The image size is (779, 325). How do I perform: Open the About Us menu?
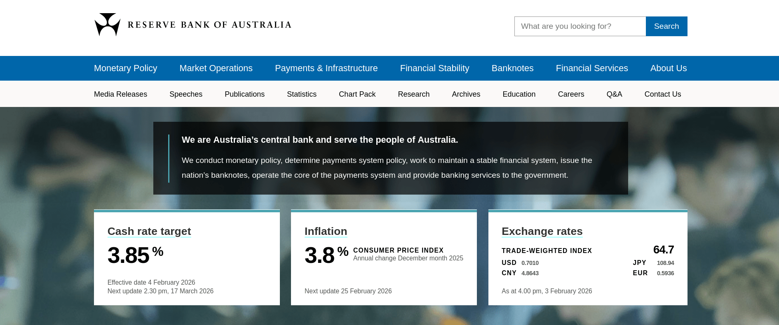(x=668, y=68)
